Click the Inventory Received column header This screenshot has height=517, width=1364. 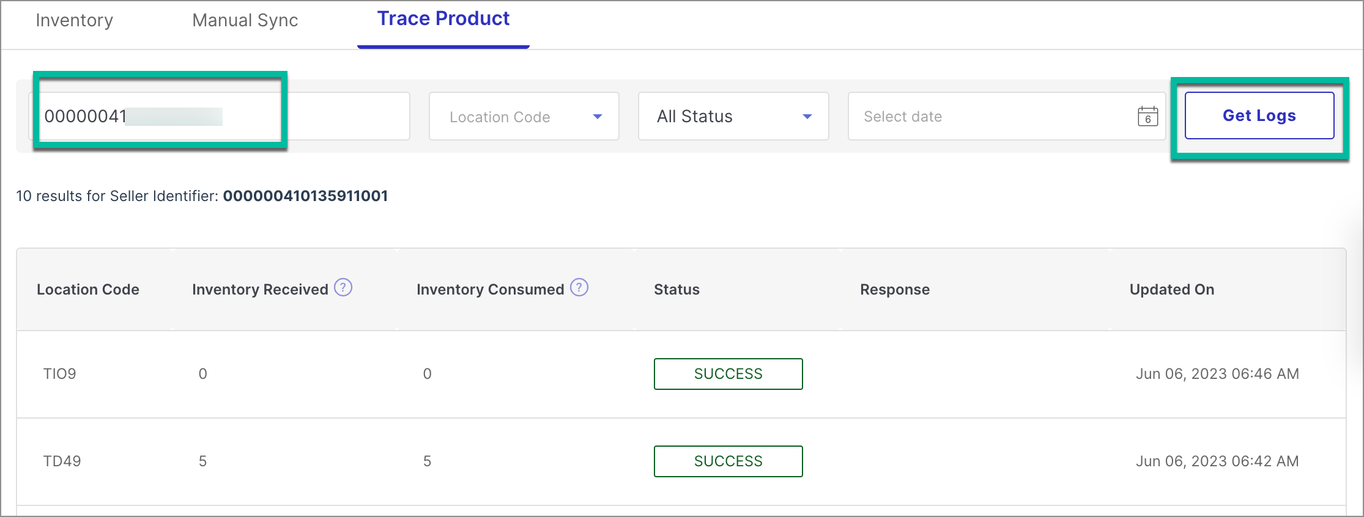coord(260,289)
